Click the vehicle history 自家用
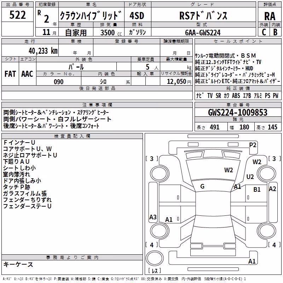Viewport: 283px width, 283px height. [x=76, y=33]
